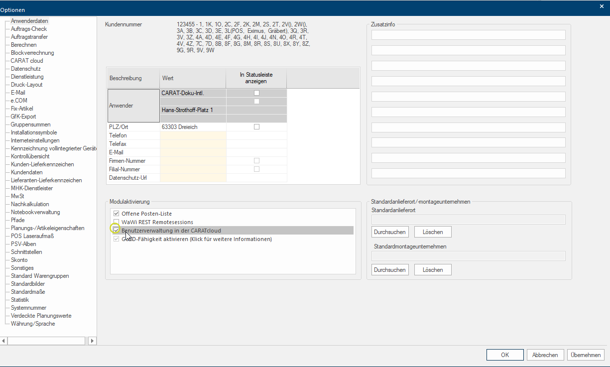610x367 pixels.
Task: Open Interneteinstellungen
Action: [x=35, y=140]
